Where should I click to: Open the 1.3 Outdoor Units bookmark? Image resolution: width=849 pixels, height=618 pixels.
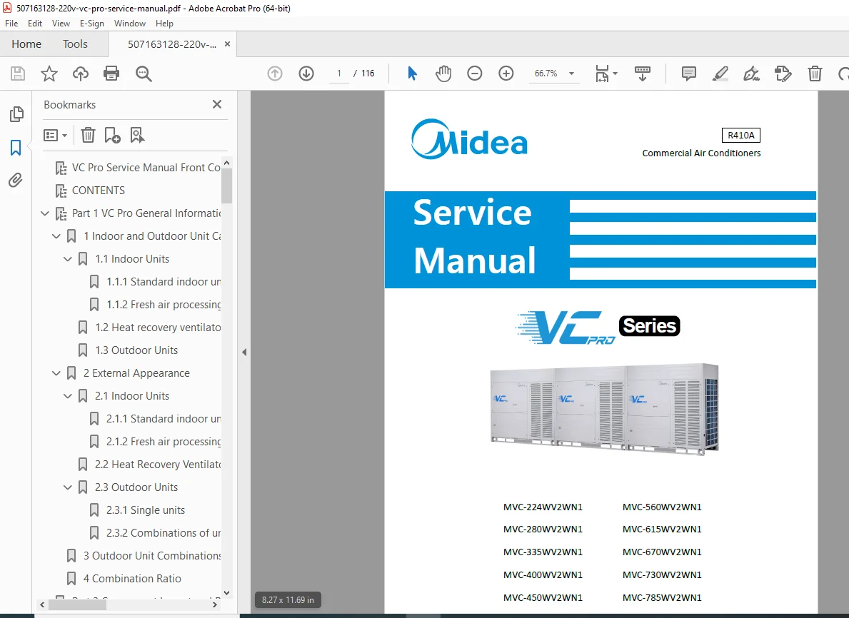tap(136, 350)
